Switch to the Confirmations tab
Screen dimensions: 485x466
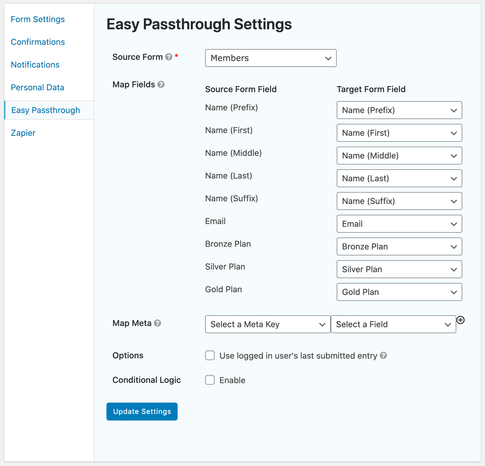[38, 42]
